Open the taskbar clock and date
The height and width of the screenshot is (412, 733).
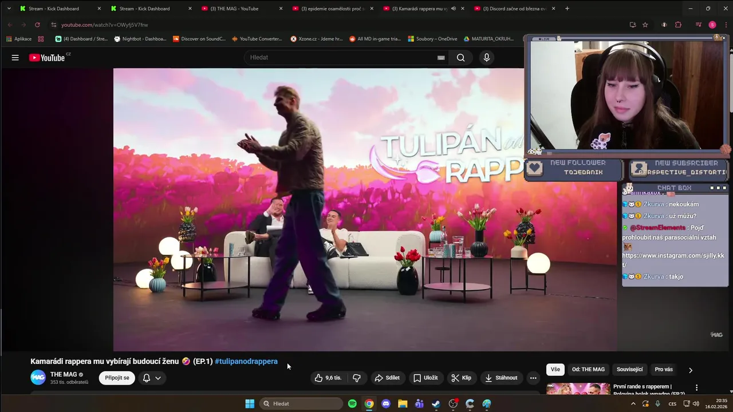tap(717, 403)
